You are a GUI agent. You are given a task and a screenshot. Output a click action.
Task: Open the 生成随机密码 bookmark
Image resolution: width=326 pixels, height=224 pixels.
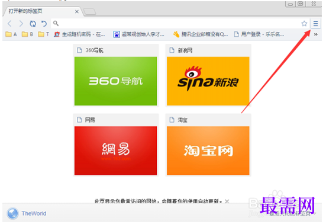pos(79,34)
